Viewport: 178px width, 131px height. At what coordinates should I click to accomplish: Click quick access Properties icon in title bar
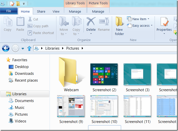tap(12, 4)
